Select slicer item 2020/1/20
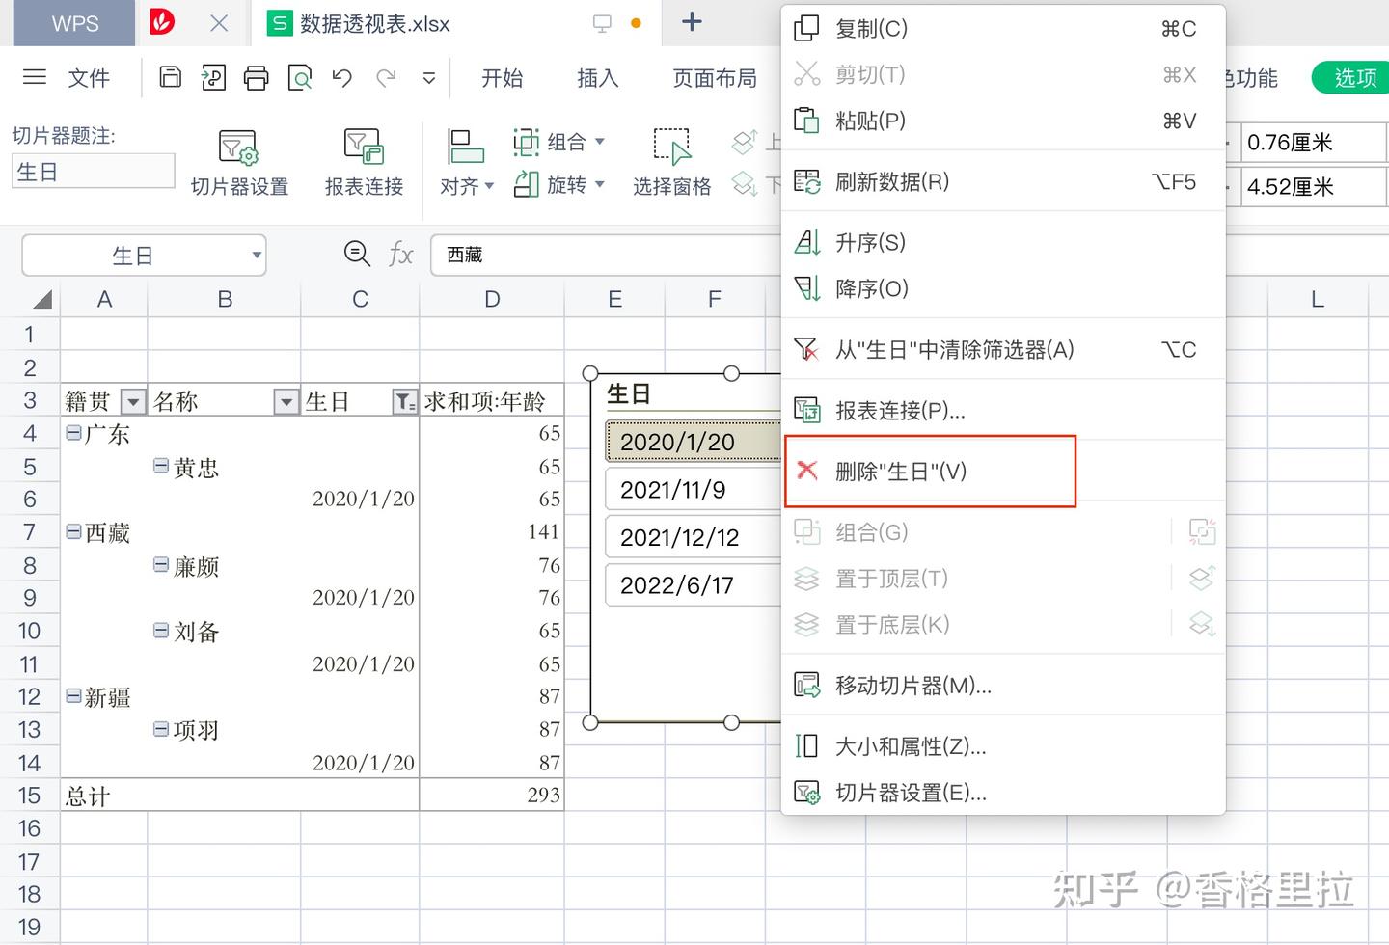The height and width of the screenshot is (945, 1389). click(693, 442)
